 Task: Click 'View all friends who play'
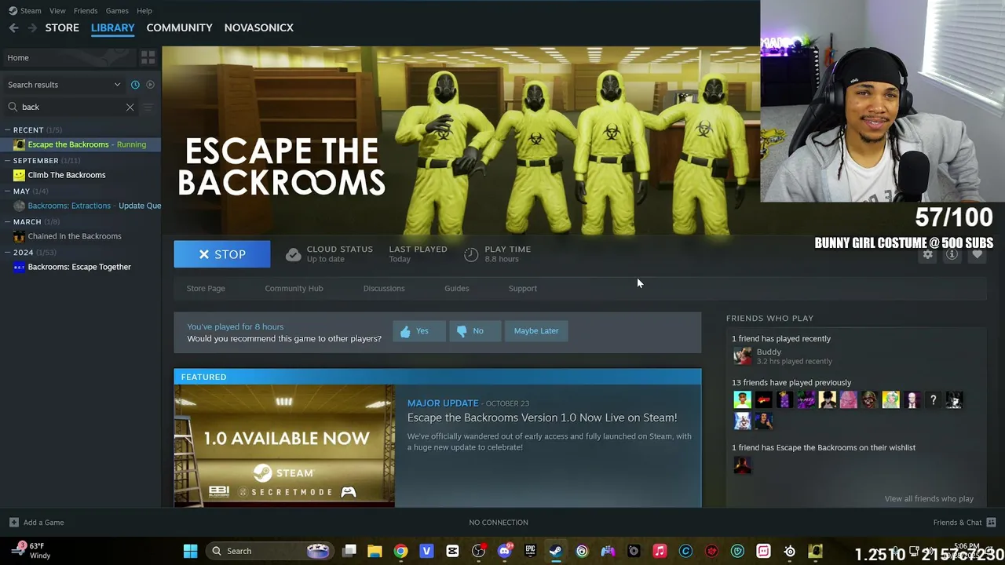coord(929,498)
